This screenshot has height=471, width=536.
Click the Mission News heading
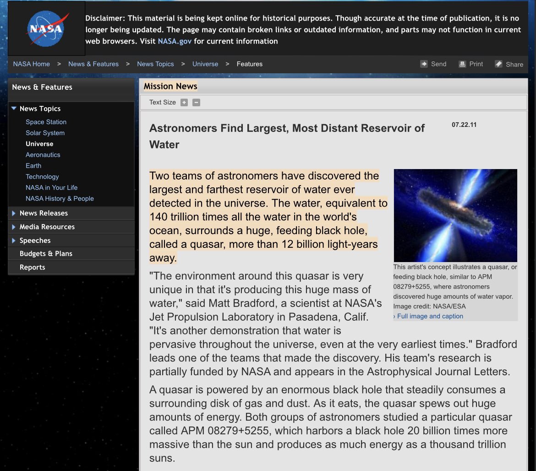pos(170,86)
